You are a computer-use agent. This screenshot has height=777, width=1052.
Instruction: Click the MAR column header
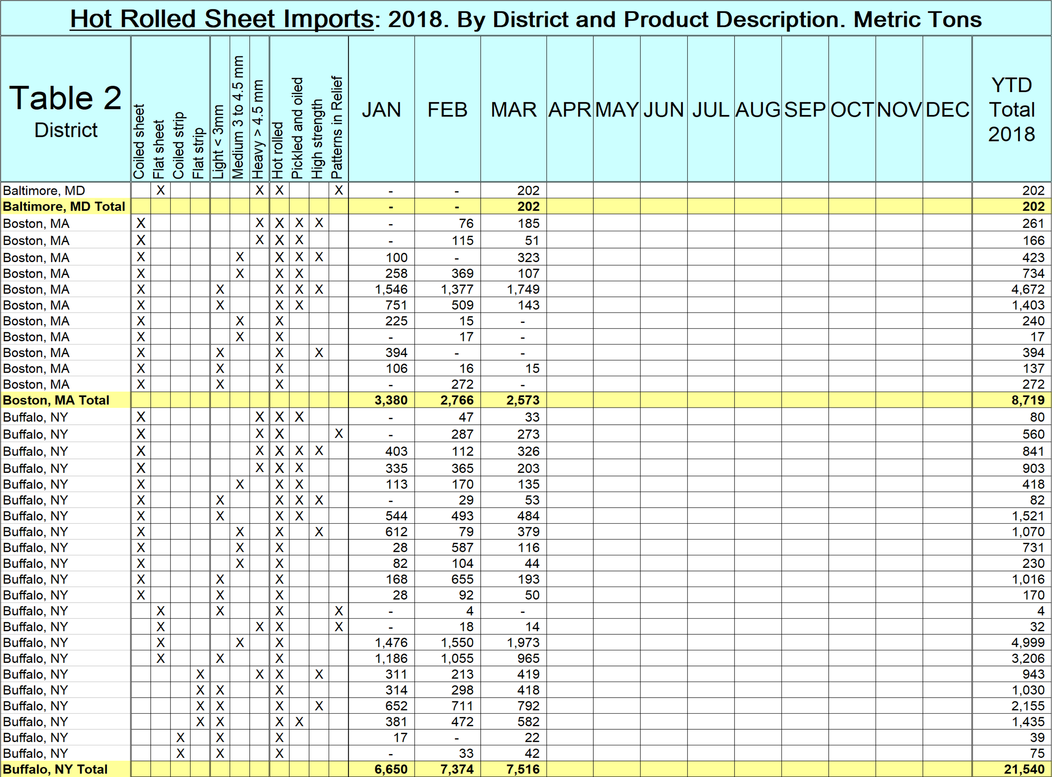tap(513, 109)
